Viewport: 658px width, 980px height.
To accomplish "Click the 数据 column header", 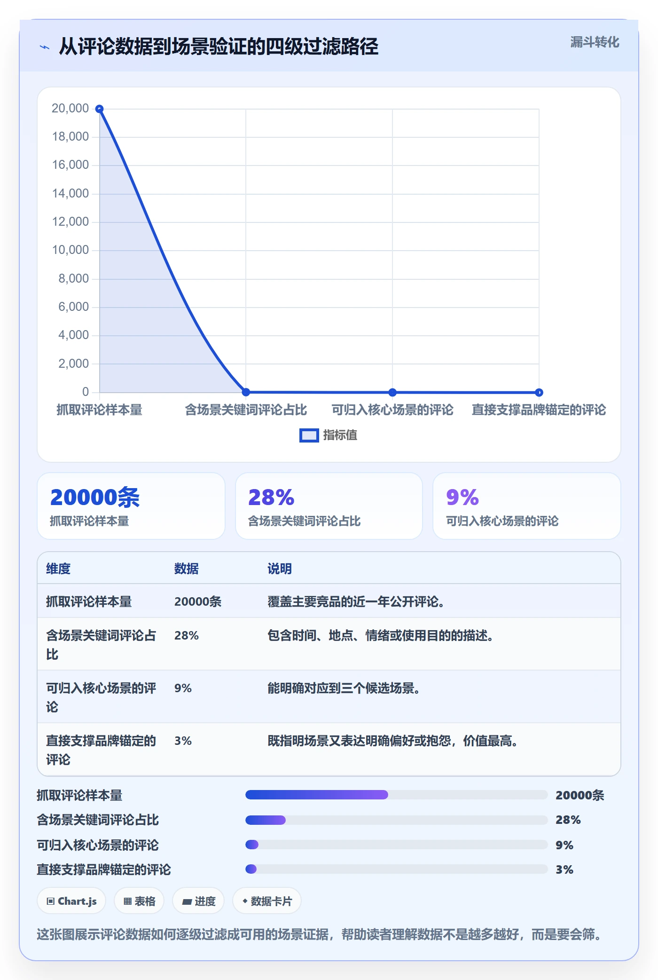I will click(x=187, y=569).
